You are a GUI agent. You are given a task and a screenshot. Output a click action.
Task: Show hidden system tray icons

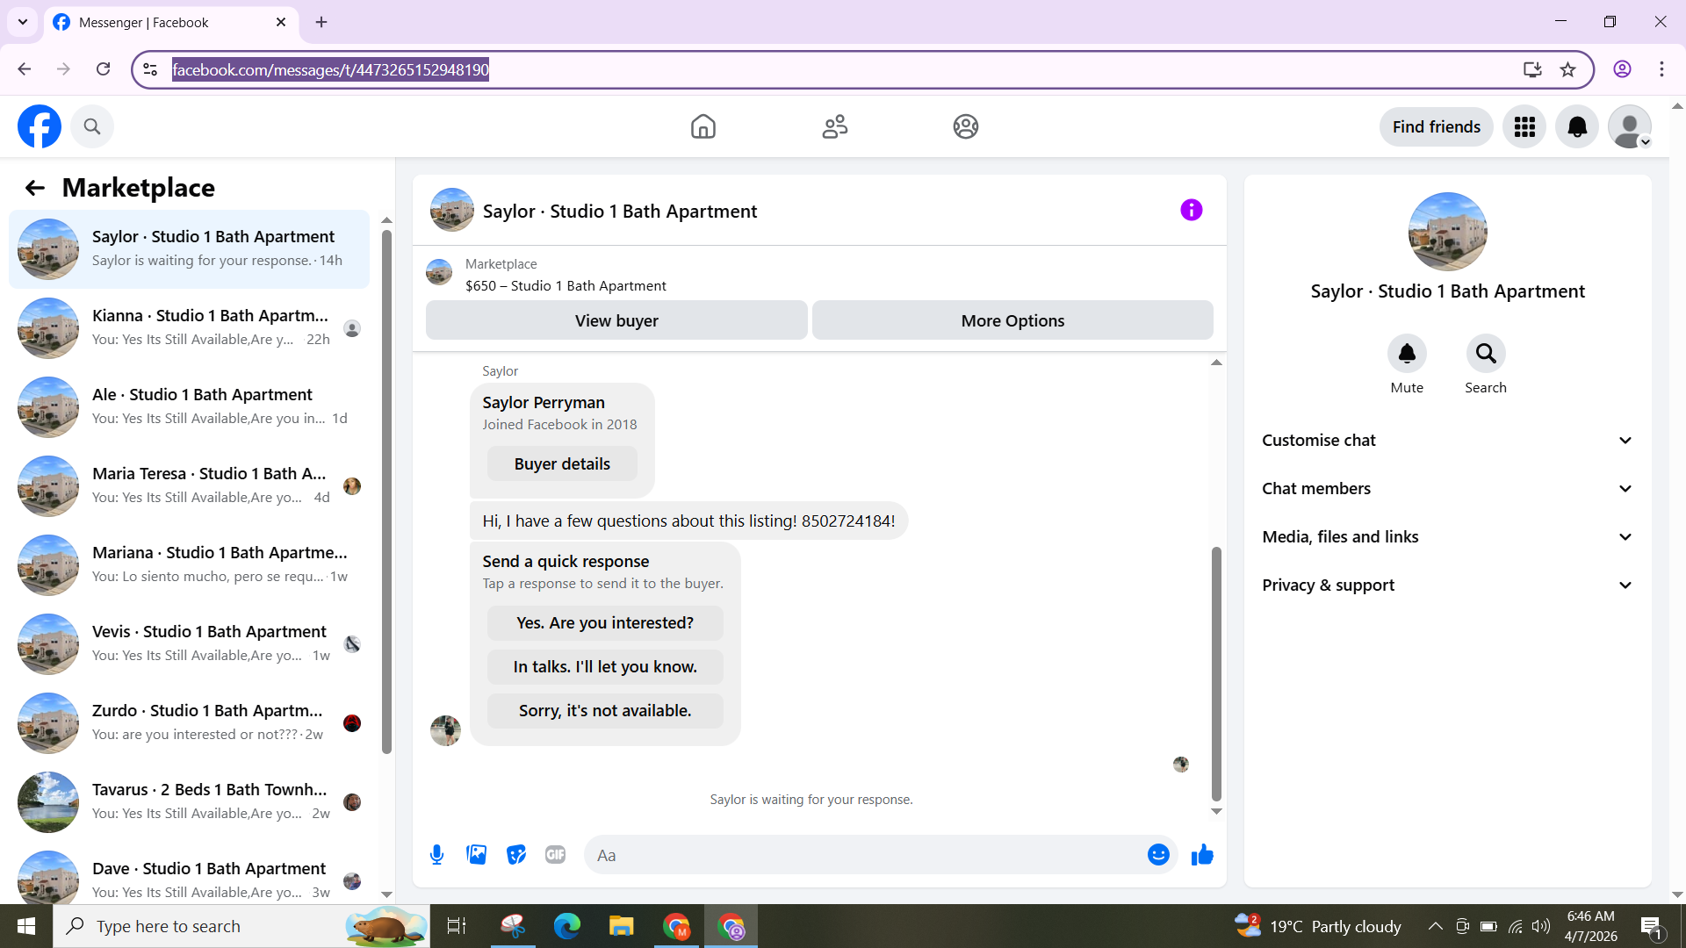point(1435,926)
